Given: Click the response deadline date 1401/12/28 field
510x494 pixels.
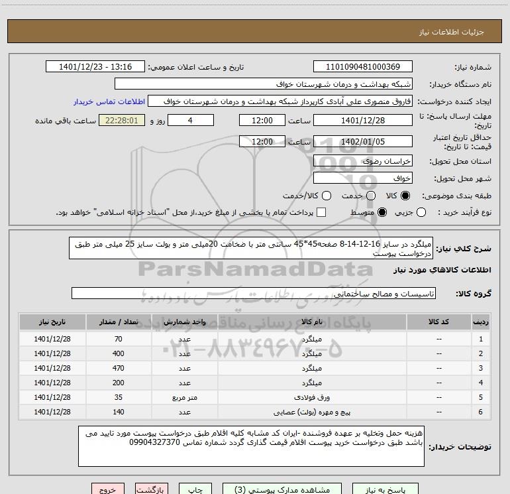Looking at the screenshot, I should click(363, 120).
